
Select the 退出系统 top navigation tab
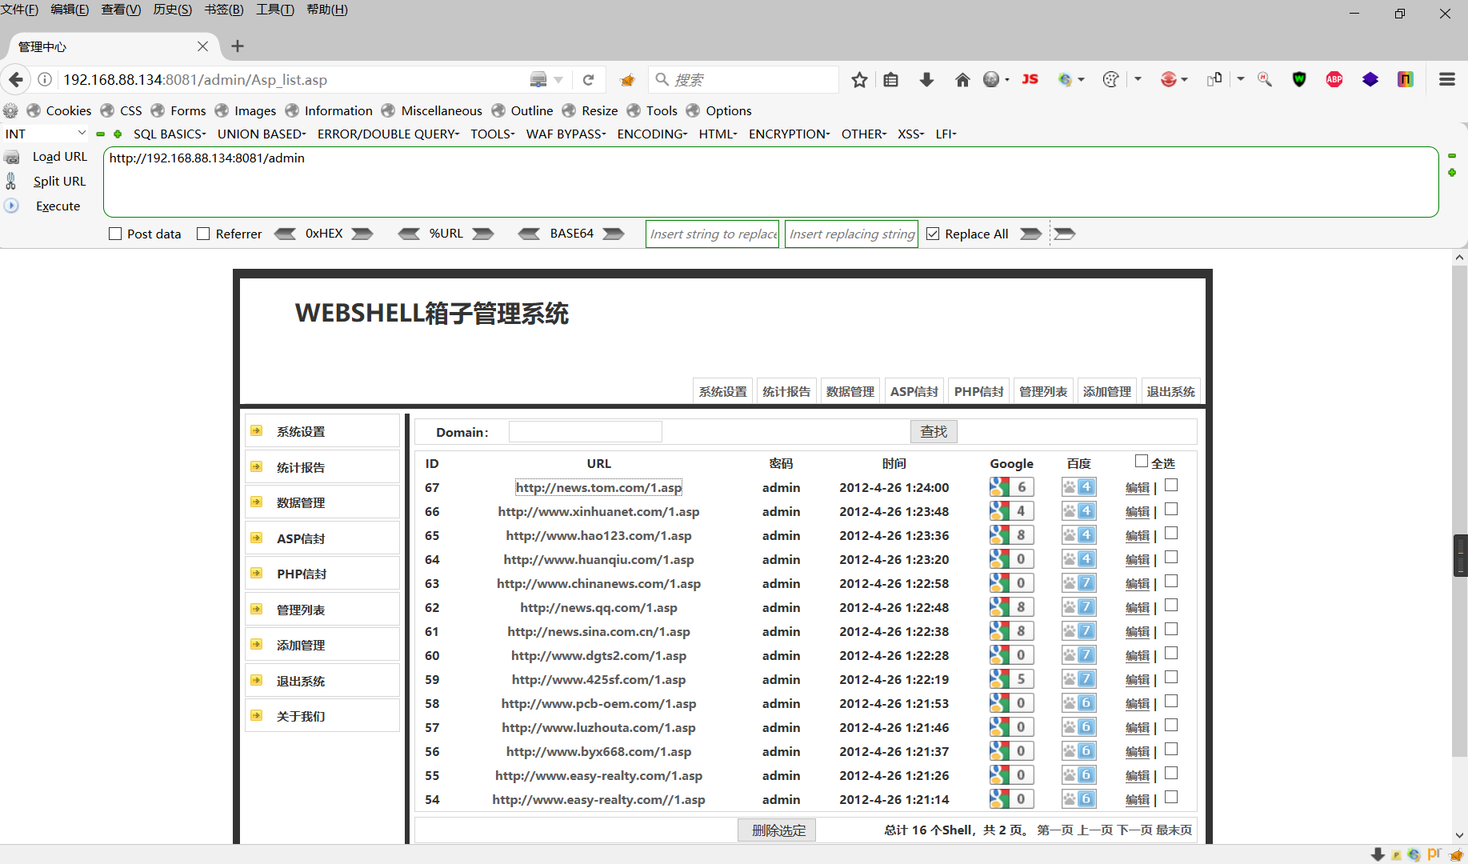1170,391
